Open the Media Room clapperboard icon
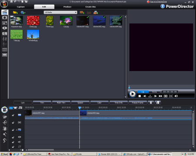Screen dimensions: 196x156 coord(4,12)
